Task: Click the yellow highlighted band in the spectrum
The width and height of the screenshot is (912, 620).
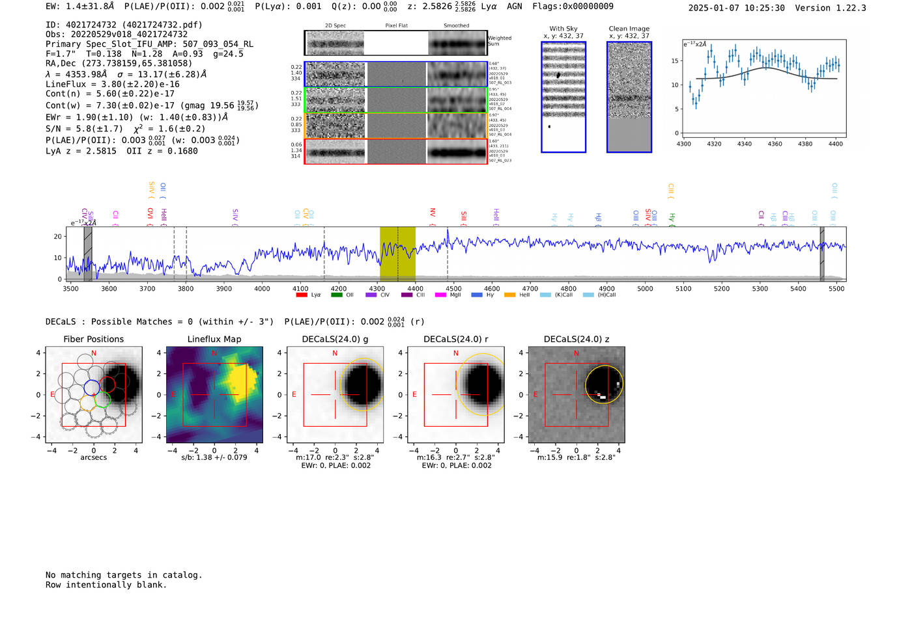Action: pos(397,254)
